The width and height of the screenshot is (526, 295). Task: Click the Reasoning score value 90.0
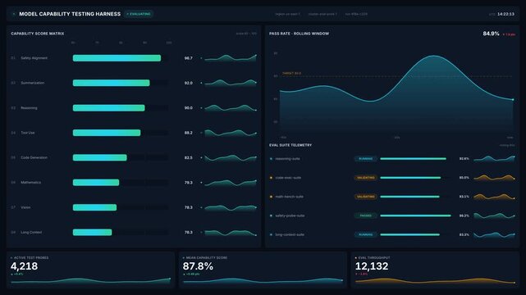[x=189, y=108]
